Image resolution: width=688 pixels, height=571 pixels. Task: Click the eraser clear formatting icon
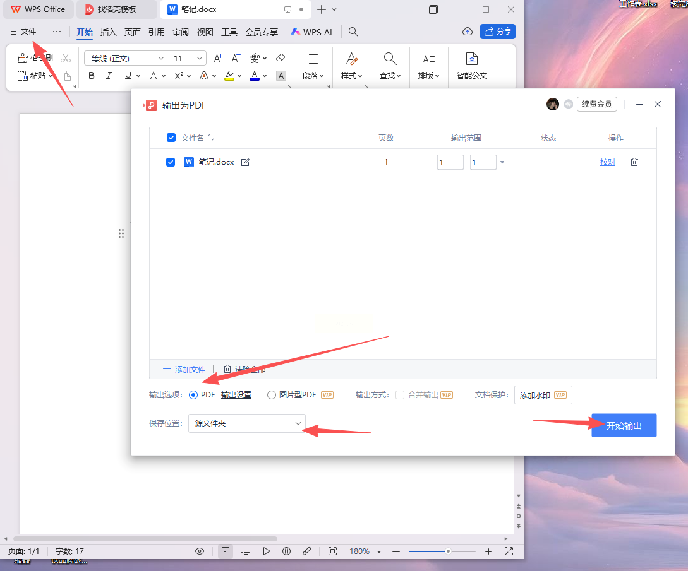coord(281,58)
